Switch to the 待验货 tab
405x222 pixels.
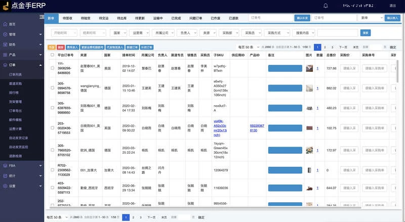(x=86, y=18)
